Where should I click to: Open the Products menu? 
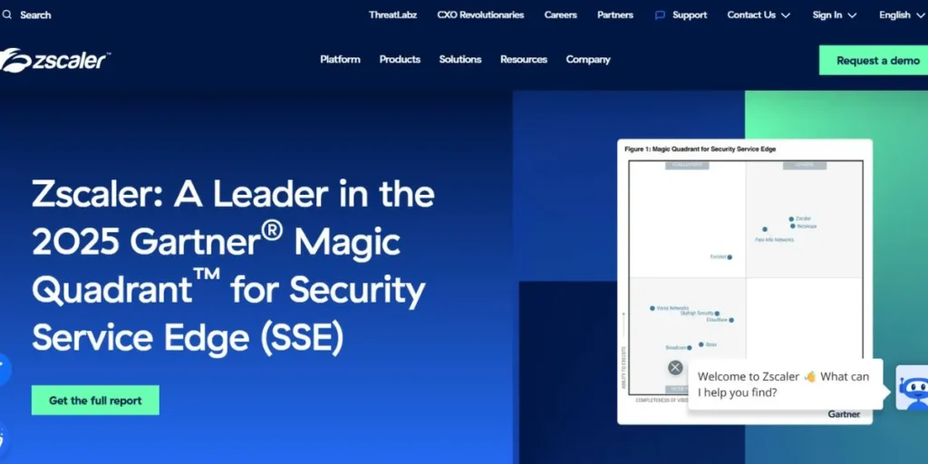[x=400, y=59]
